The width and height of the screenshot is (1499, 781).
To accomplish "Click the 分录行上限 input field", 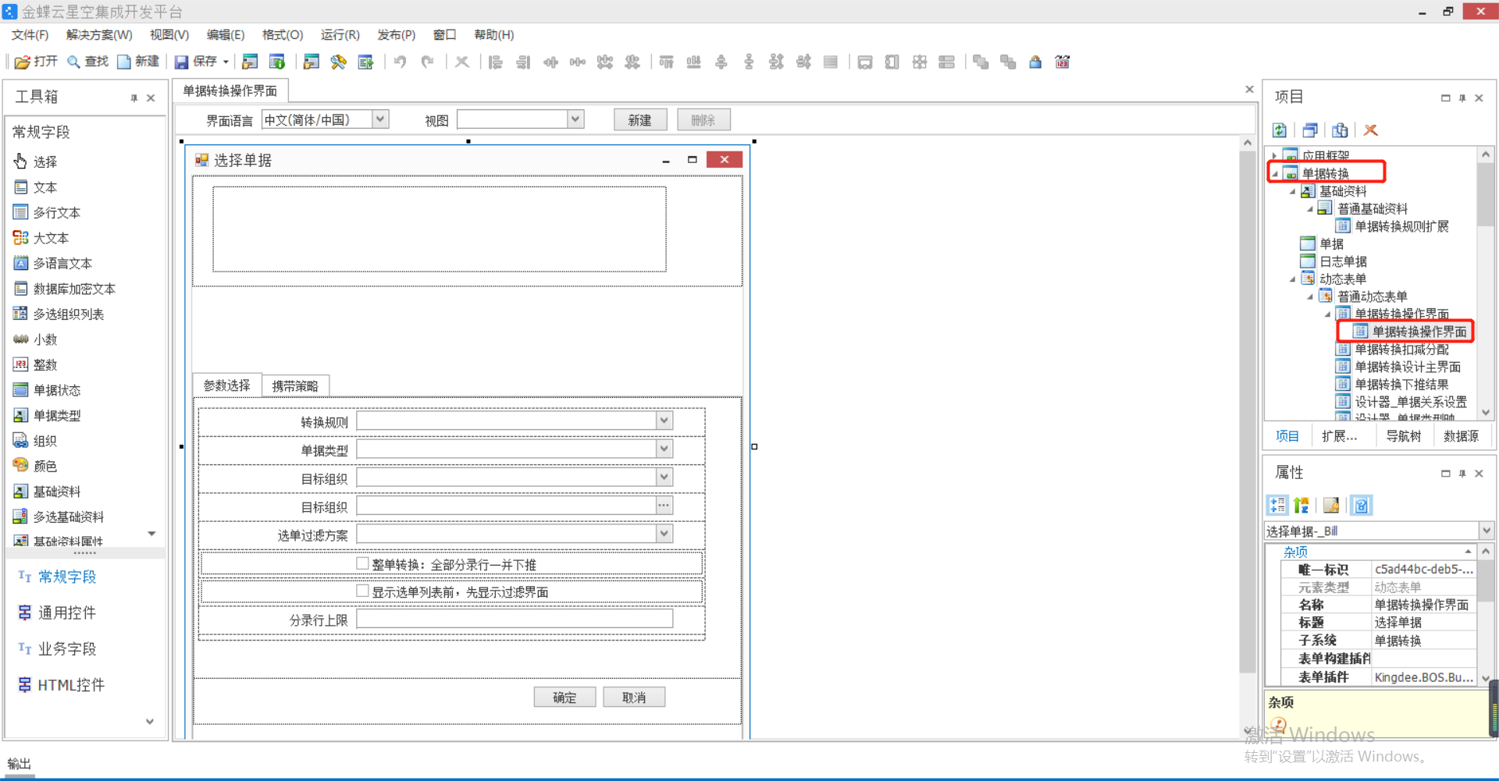I will (x=515, y=619).
